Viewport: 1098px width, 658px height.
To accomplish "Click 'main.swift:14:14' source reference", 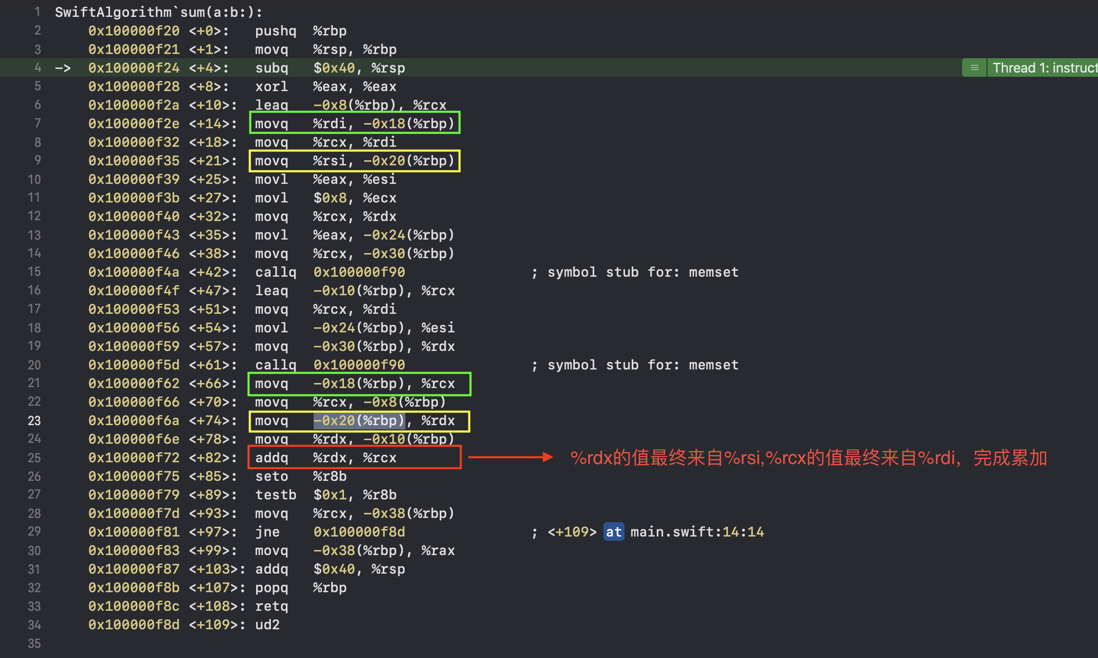I will 697,532.
